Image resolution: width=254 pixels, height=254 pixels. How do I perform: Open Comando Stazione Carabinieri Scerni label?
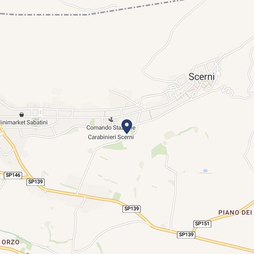pyautogui.click(x=111, y=132)
